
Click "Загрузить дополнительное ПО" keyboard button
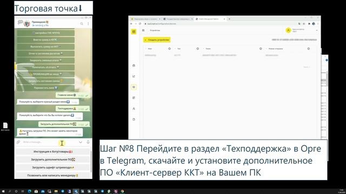pos(53,160)
